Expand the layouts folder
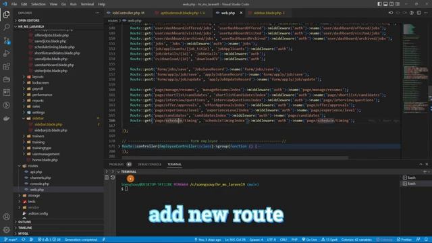This screenshot has height=243, width=432. click(x=38, y=76)
